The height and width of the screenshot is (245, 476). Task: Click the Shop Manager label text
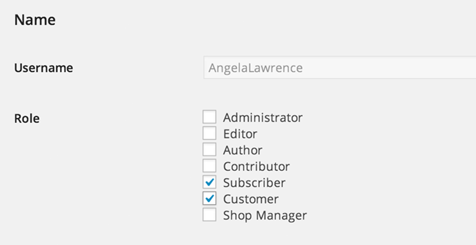coord(265,215)
